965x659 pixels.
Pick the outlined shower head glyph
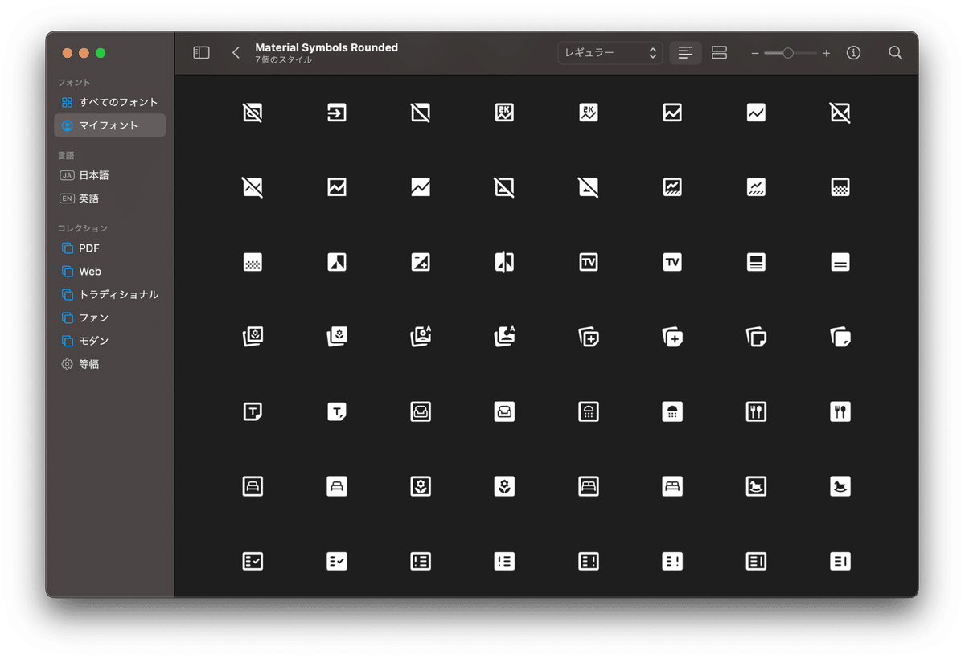(589, 411)
